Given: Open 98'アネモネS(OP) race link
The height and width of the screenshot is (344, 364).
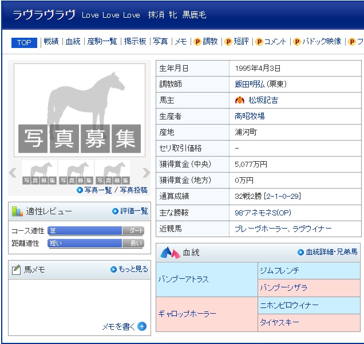Looking at the screenshot, I should 263,213.
